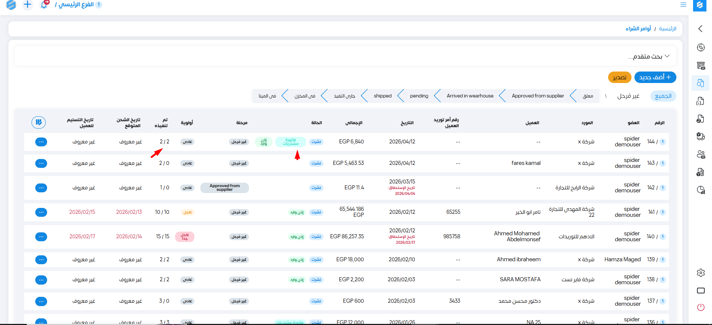712x325 pixels.
Task: Open actions menu for order 144
Action: pyautogui.click(x=41, y=142)
